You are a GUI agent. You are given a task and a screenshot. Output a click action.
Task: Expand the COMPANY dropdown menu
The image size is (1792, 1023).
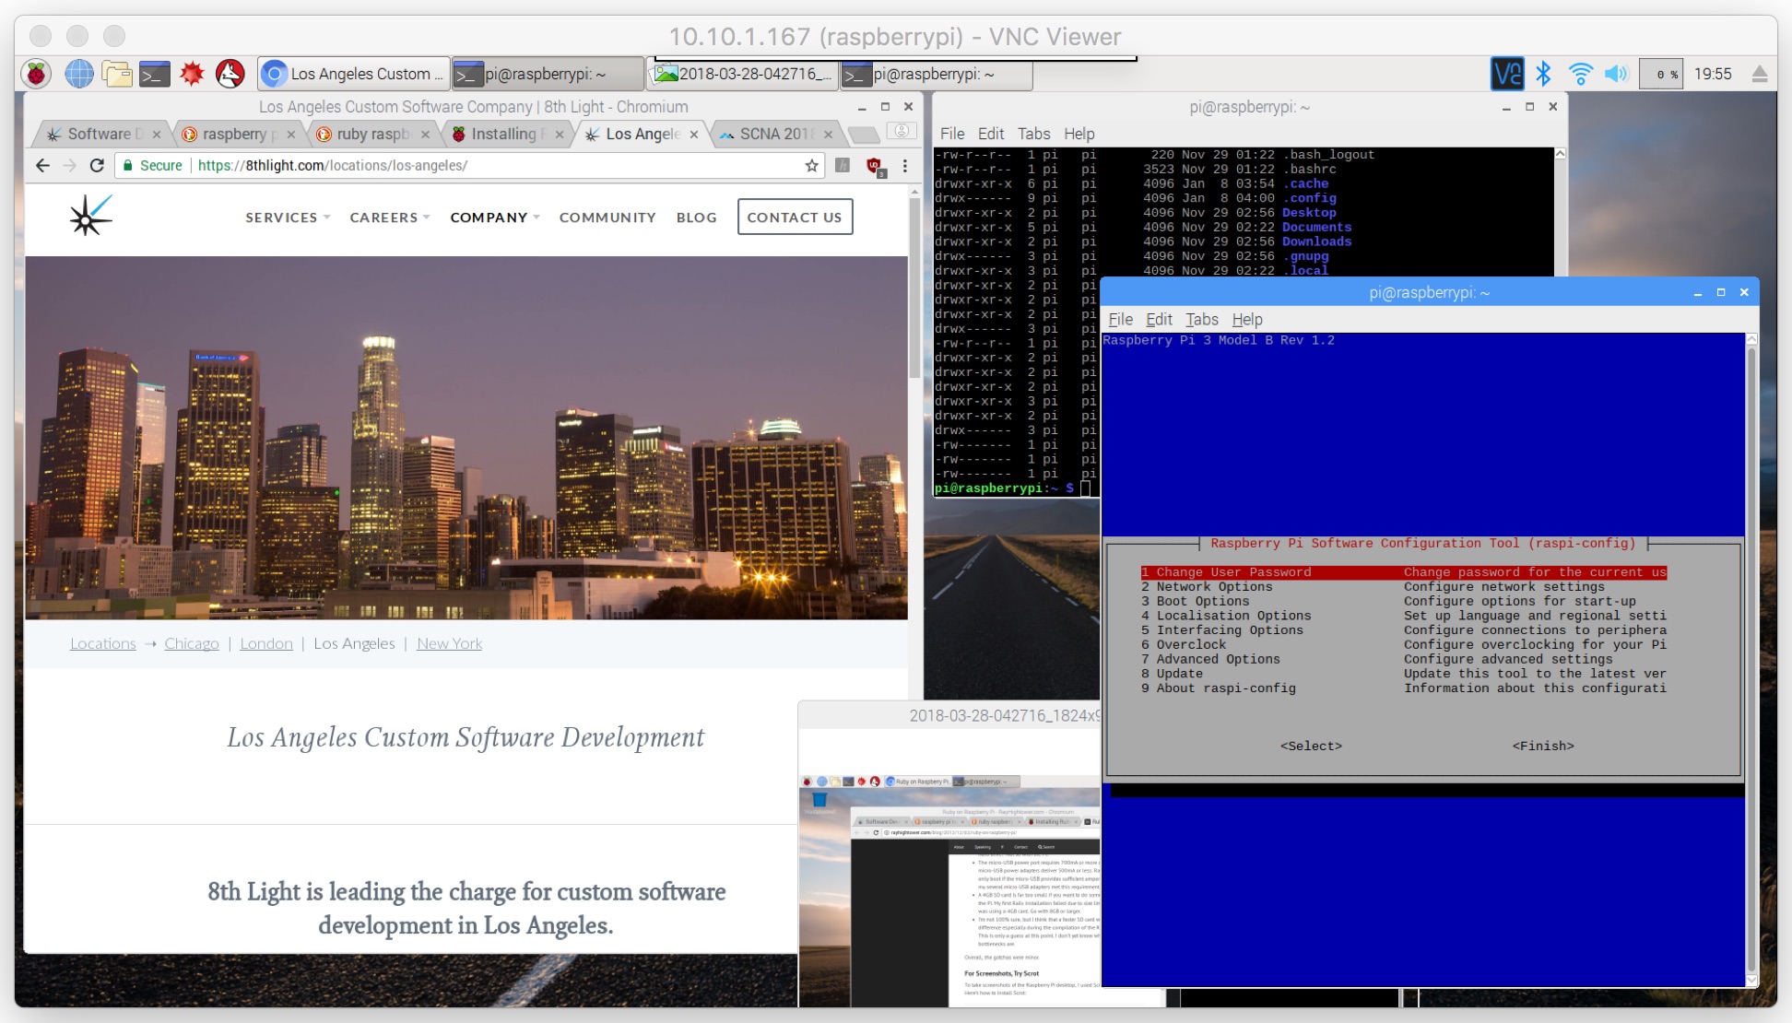coord(494,218)
